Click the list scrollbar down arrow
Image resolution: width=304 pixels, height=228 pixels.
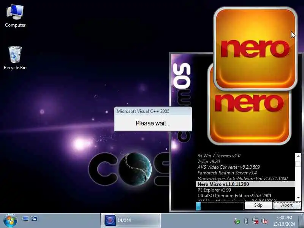(x=298, y=198)
